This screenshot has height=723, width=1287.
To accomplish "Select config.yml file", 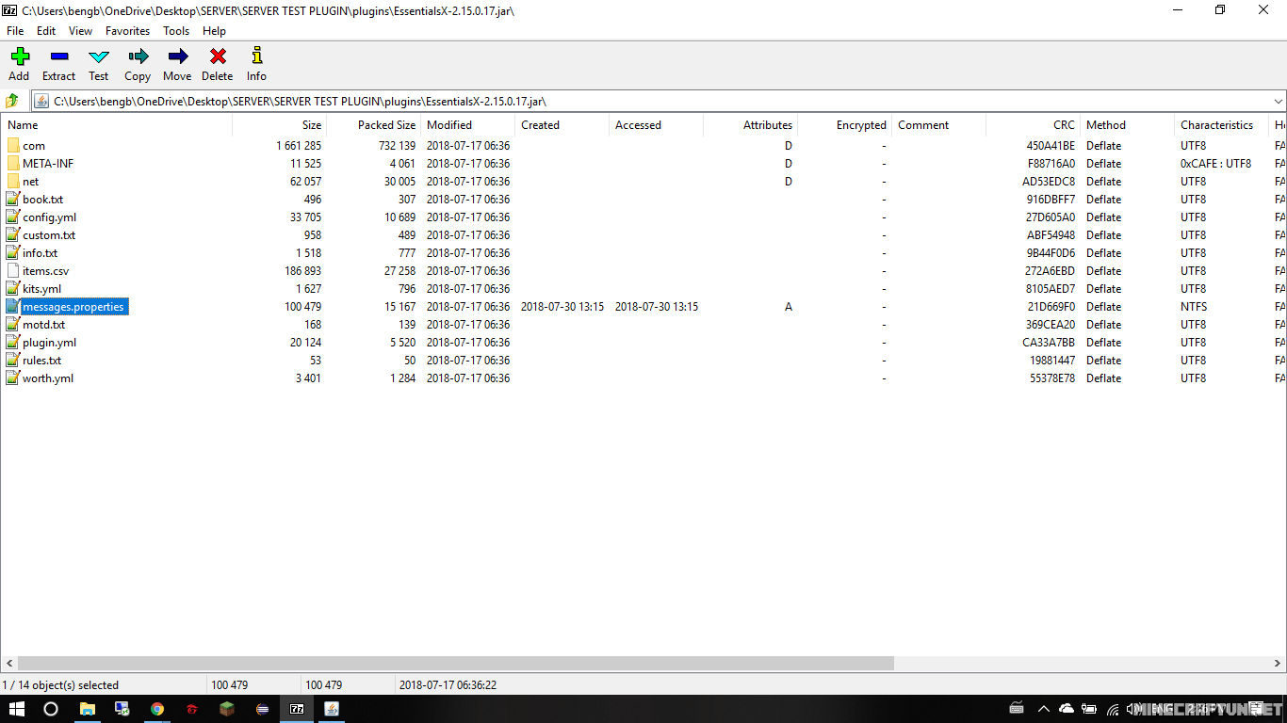I will [x=50, y=217].
